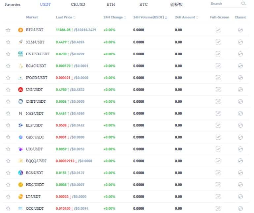Open the BCS/USDT market pair

coord(35,173)
